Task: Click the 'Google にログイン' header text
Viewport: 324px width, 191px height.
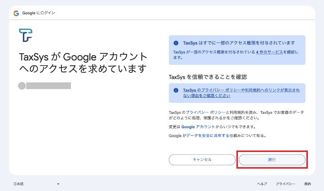Action: pyautogui.click(x=39, y=13)
